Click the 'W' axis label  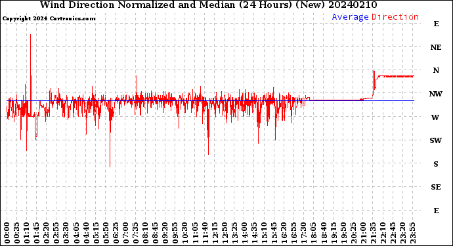pos(435,117)
